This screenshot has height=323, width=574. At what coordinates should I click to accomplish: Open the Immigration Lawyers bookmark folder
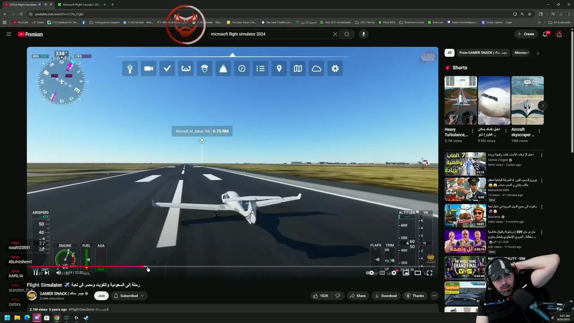pyautogui.click(x=104, y=22)
